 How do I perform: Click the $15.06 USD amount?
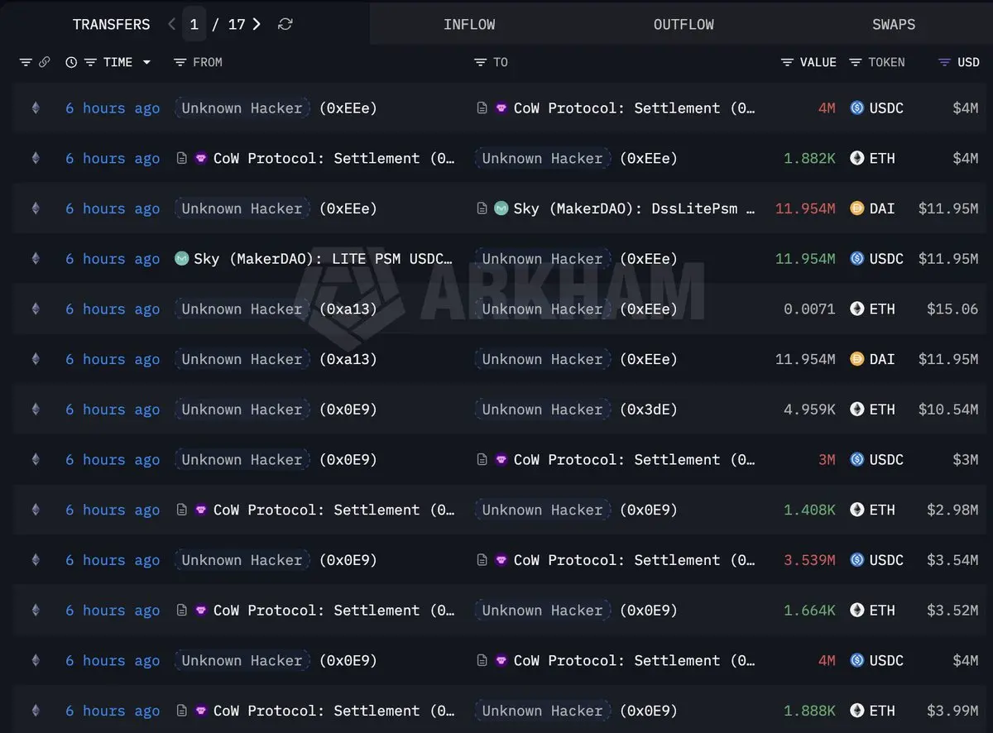click(x=952, y=309)
